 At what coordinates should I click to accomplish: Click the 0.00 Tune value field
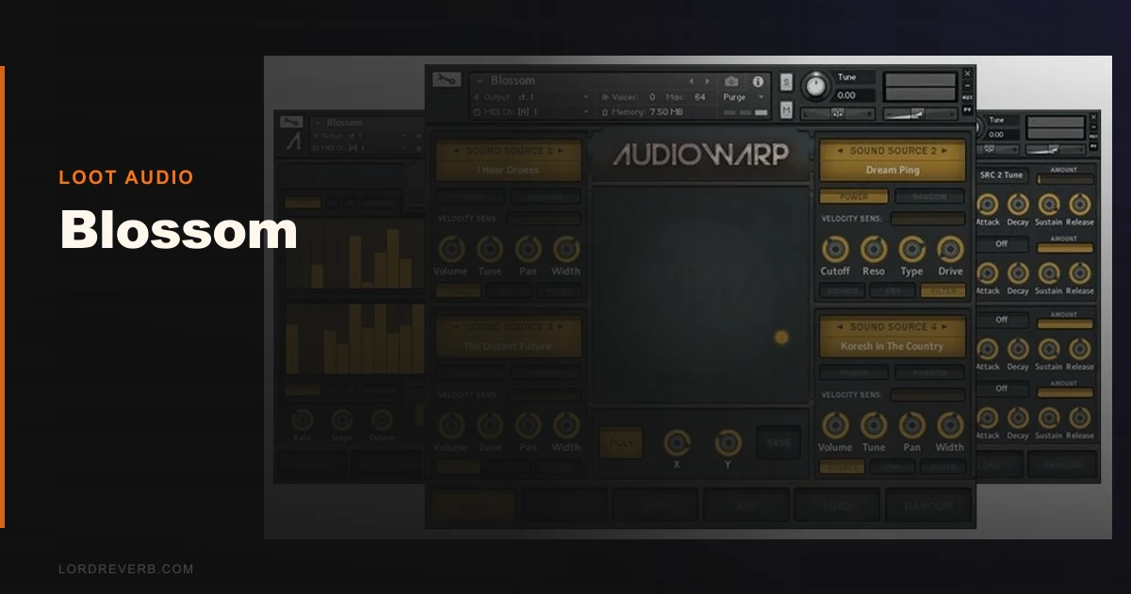pos(856,95)
